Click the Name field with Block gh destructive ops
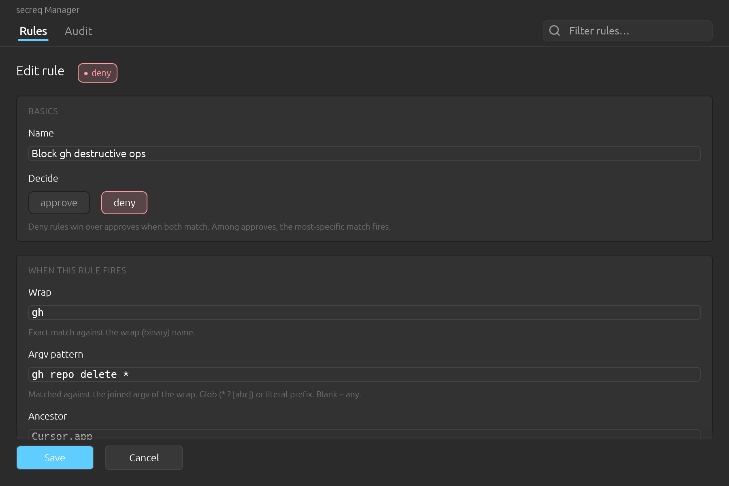Screen dimensions: 729x486 click(x=364, y=153)
